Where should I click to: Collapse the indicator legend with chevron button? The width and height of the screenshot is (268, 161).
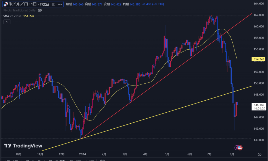click(x=7, y=22)
